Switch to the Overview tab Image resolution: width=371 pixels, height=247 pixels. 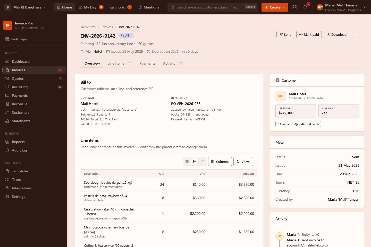click(92, 63)
